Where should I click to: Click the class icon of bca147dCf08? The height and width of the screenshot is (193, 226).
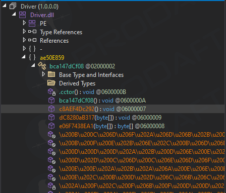tap(42, 66)
